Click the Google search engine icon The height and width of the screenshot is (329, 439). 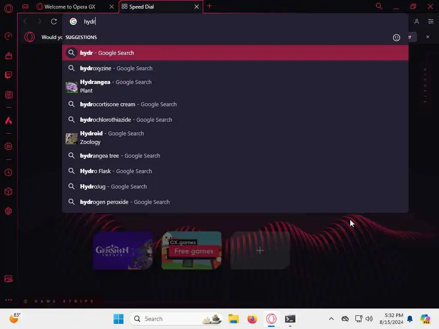click(x=73, y=21)
